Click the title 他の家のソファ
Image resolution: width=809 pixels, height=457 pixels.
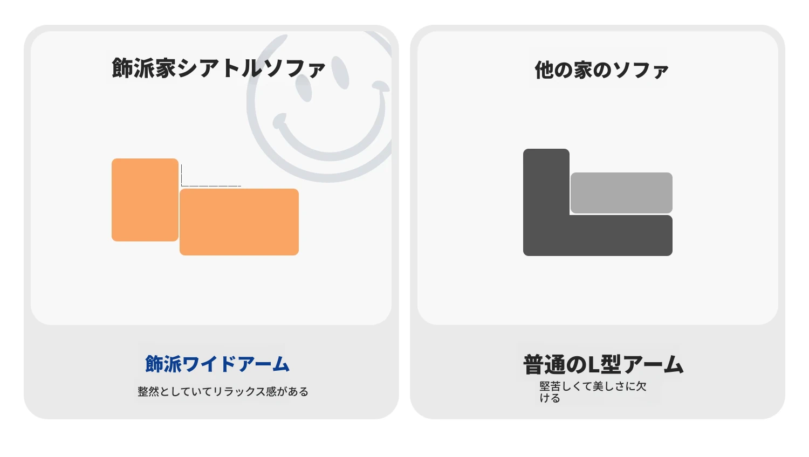pos(601,70)
